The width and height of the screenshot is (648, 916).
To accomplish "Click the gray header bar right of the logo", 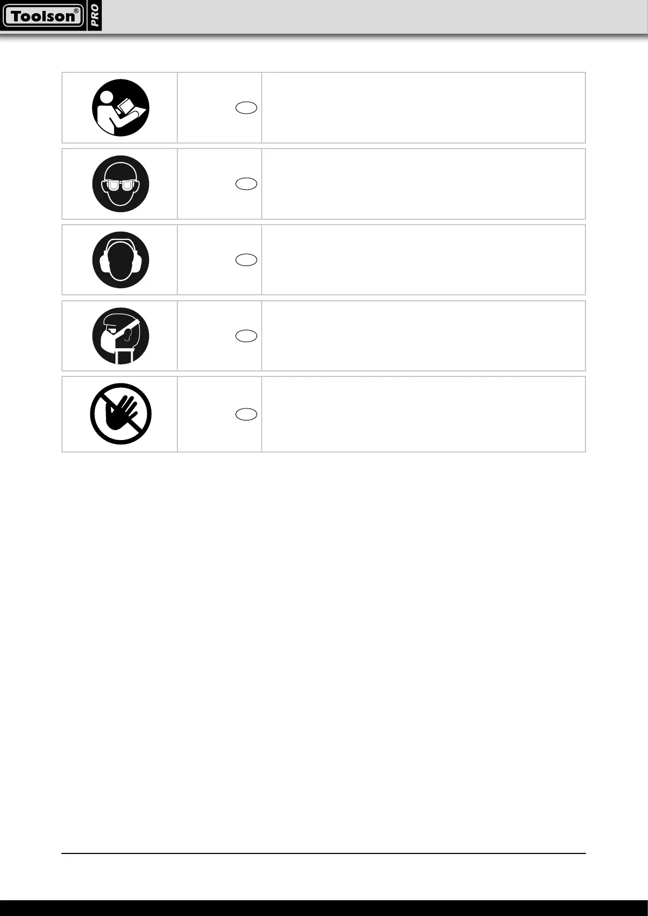I will tap(375, 16).
